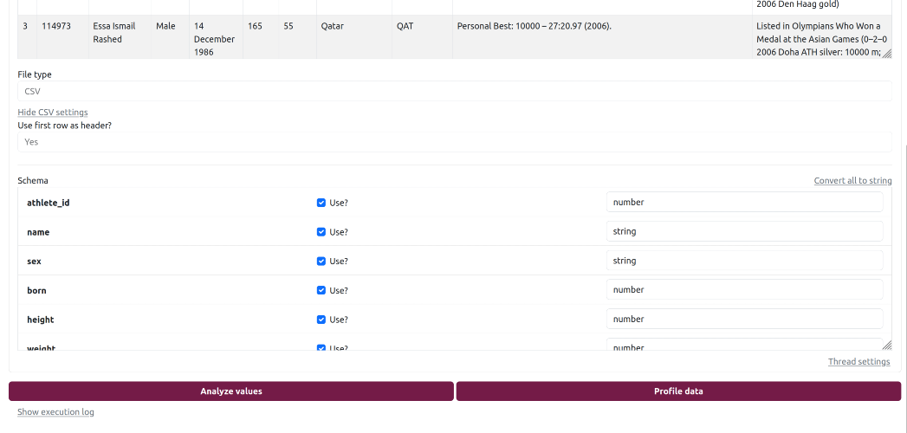Click the Asian Games medal notes cell

click(821, 37)
